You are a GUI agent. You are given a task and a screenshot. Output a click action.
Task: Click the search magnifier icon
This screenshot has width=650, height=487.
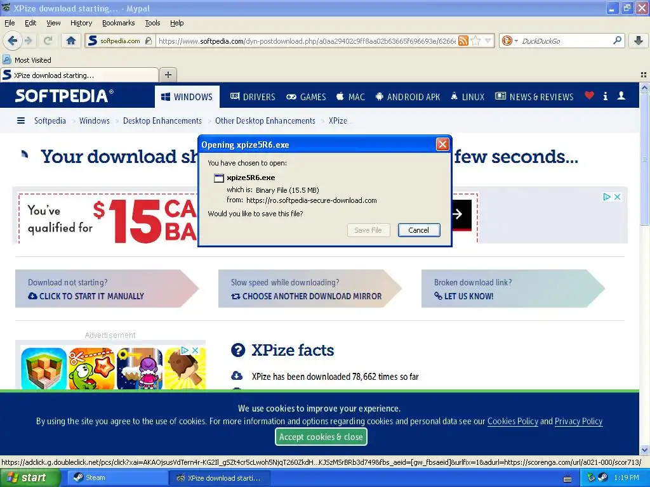point(617,41)
